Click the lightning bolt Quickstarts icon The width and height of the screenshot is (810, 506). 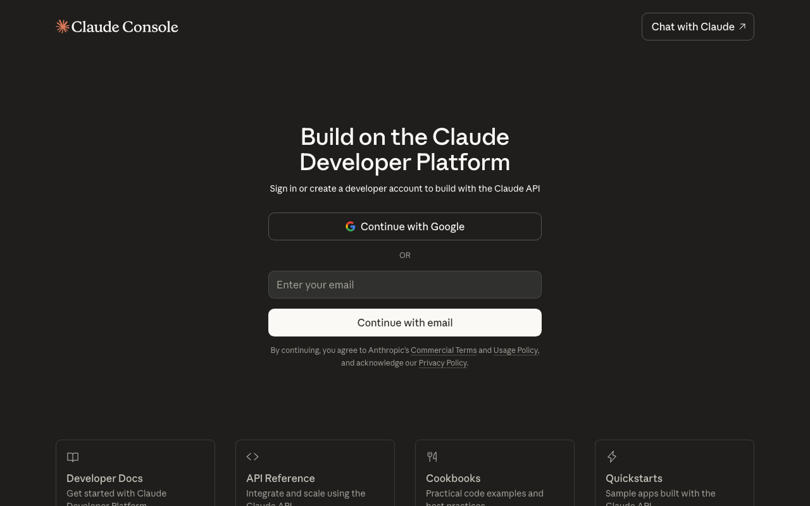point(612,457)
